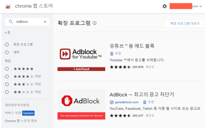Click the chrome 웹 스토어 header title
The width and height of the screenshot is (205, 128).
pyautogui.click(x=34, y=6)
